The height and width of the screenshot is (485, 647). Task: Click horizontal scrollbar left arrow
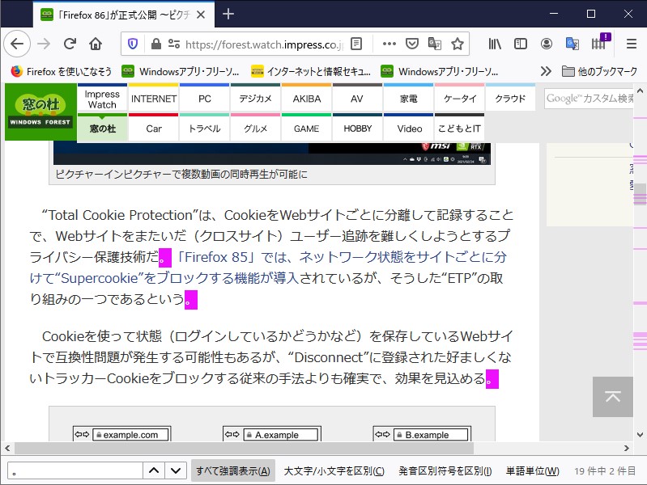click(7, 448)
